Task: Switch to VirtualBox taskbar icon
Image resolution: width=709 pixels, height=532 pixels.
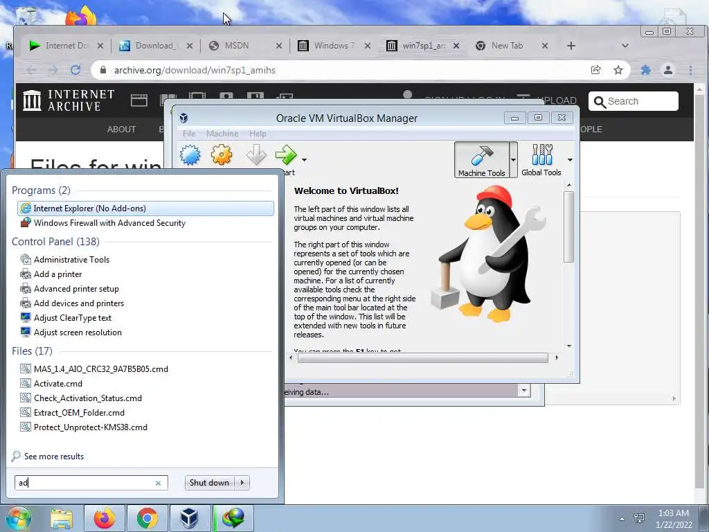Action: (x=190, y=518)
